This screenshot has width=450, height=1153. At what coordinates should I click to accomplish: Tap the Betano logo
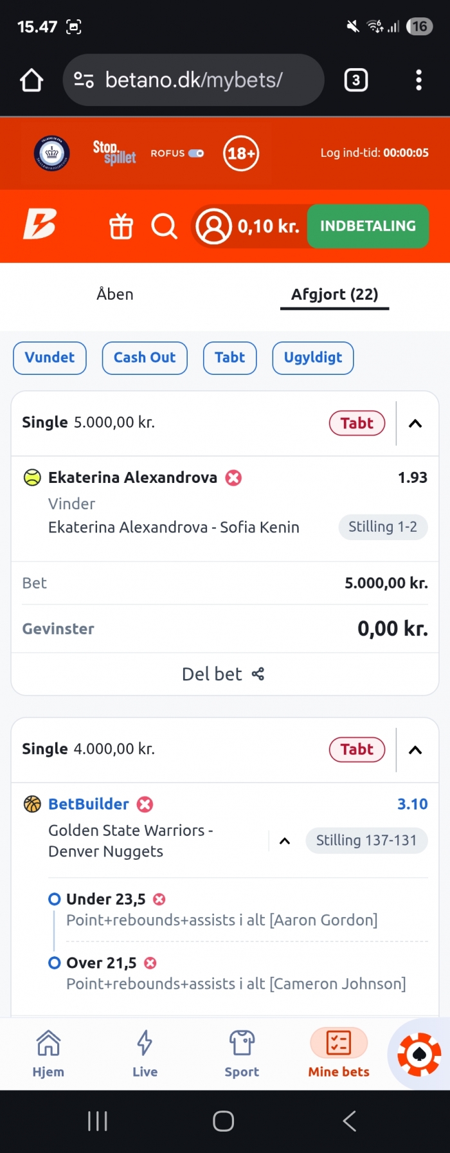(40, 224)
